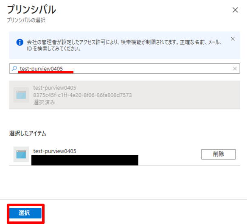Confirm with the blue 選択 button

pyautogui.click(x=25, y=213)
